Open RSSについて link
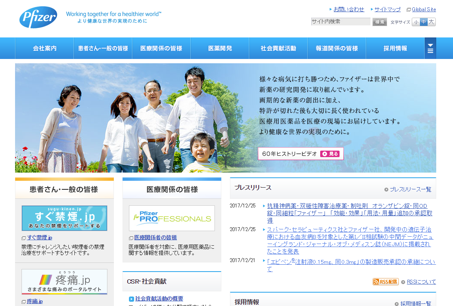Image resolution: width=453 pixels, height=306 pixels. 421,282
